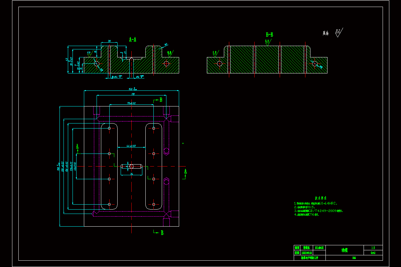The image size is (401, 267).
Task: Click the "60-64HRC" technical requirement line
Action: 316,203
